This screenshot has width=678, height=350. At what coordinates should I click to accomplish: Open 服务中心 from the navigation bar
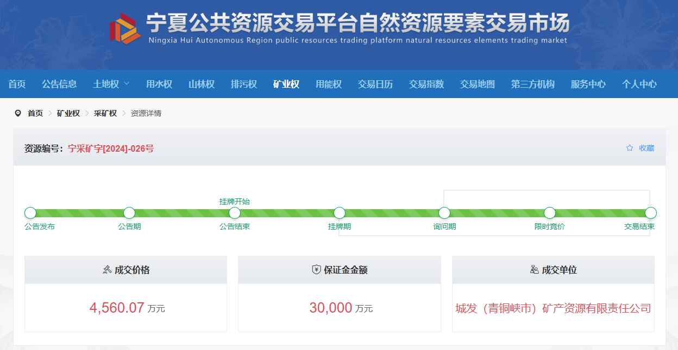click(588, 84)
